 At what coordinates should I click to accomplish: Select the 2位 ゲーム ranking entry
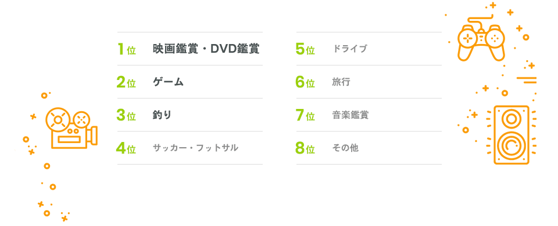pos(189,82)
